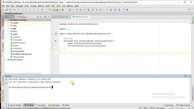Toggle the Structure side tool window
194x109 pixels.
3,34
